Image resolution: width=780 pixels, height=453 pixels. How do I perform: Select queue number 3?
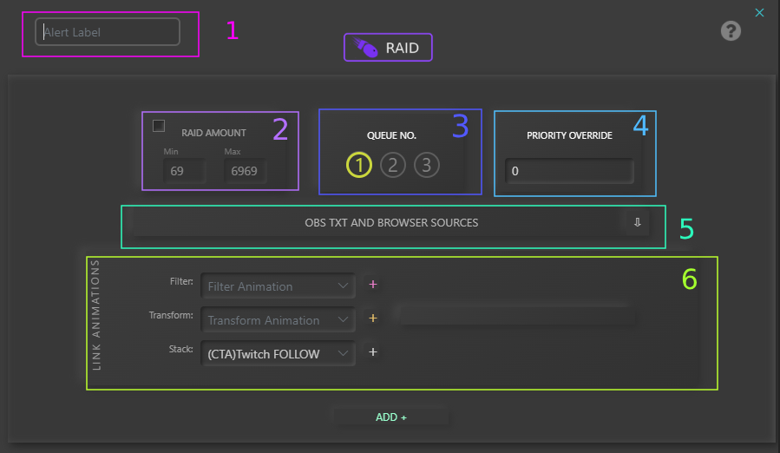[x=426, y=164]
